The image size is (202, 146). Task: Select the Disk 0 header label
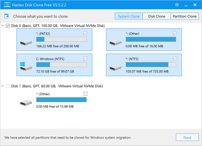(58, 26)
